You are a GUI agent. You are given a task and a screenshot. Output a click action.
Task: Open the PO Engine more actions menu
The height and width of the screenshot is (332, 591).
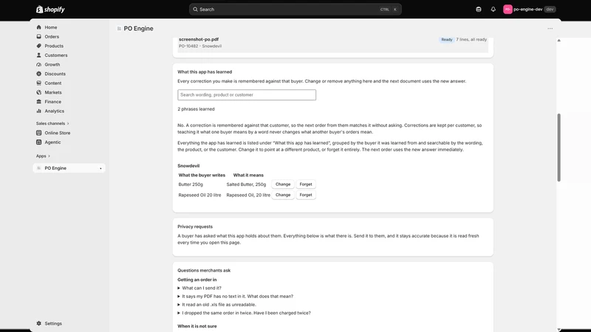(550, 29)
